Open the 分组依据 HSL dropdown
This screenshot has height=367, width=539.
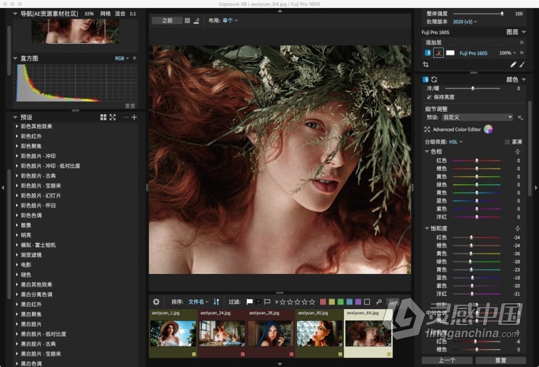tap(456, 142)
